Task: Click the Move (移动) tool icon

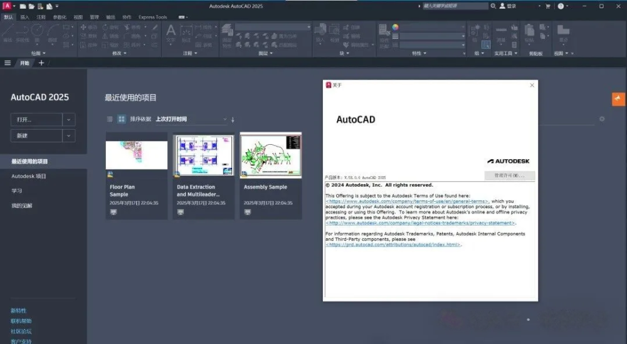Action: coord(83,27)
